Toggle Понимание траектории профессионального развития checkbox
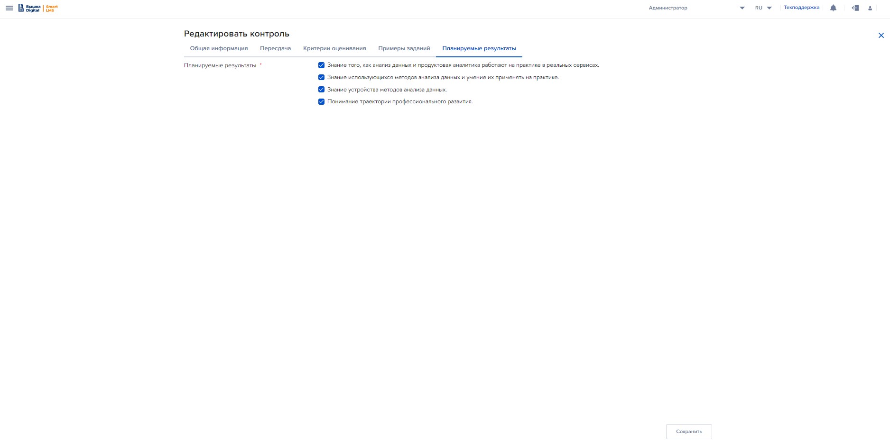The image size is (890, 444). (321, 101)
